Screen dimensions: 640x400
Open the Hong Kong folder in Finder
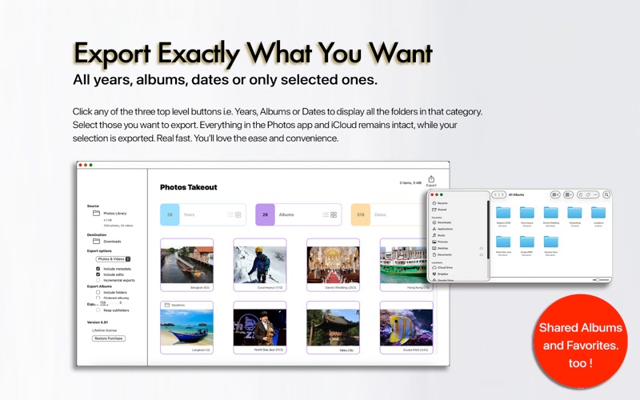click(x=574, y=213)
